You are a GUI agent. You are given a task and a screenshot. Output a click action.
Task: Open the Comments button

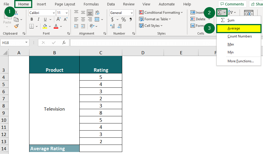(232, 4)
